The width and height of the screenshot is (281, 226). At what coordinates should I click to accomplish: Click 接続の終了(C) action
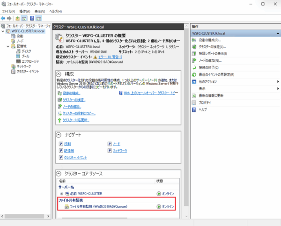point(208,68)
